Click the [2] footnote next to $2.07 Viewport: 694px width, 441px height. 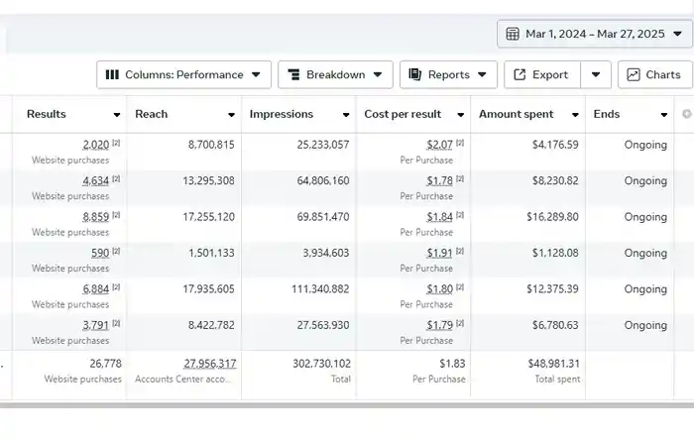pos(460,143)
